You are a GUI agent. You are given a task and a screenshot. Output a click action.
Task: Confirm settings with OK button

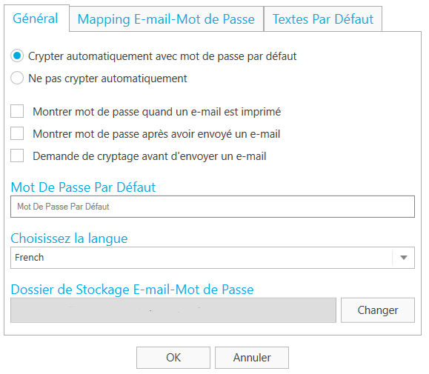click(173, 358)
